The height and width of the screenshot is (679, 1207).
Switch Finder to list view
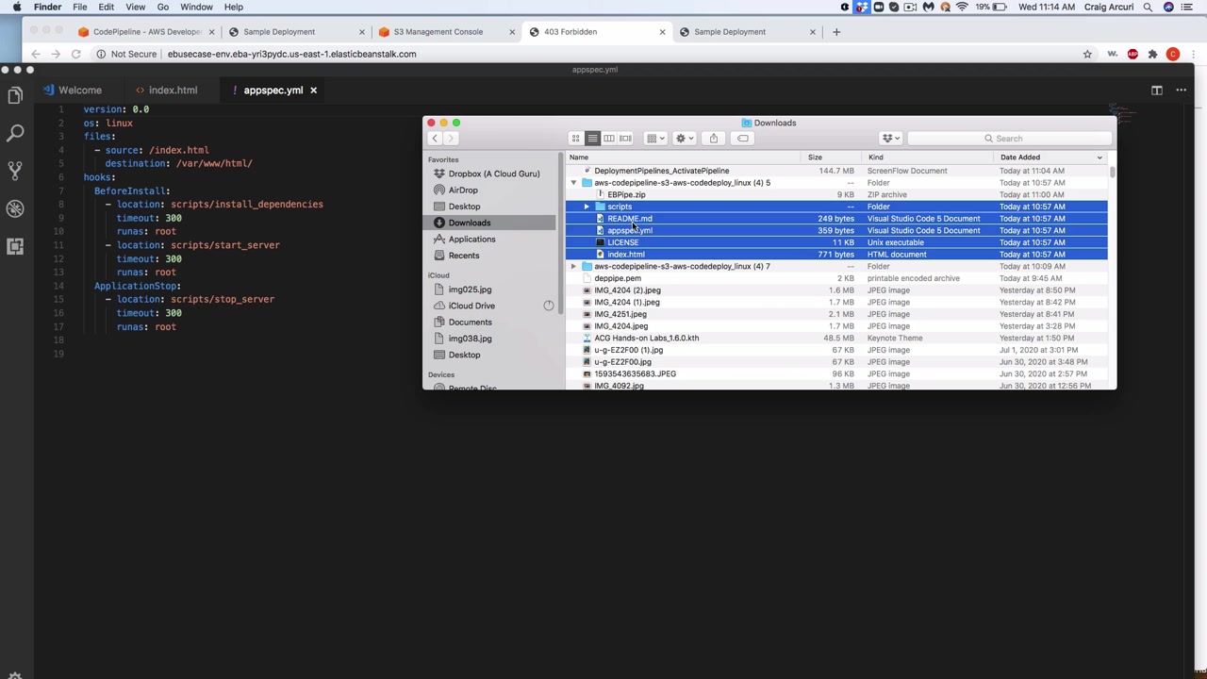click(592, 139)
